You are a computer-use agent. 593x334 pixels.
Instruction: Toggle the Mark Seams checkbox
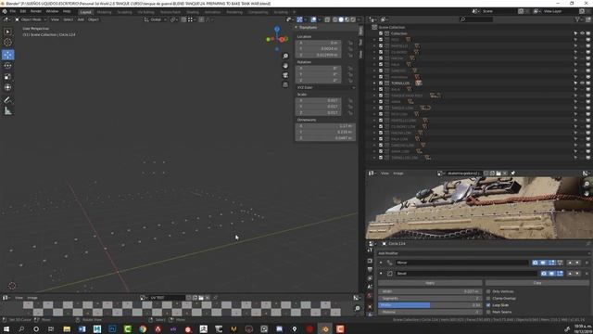(488, 312)
